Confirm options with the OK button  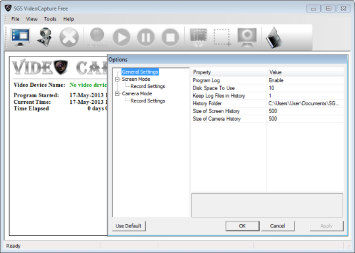click(242, 226)
